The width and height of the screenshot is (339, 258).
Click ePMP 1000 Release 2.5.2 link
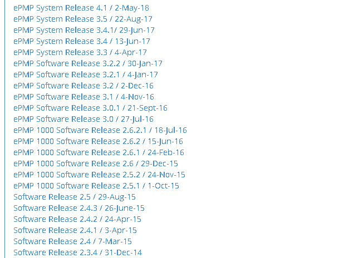coord(99,175)
